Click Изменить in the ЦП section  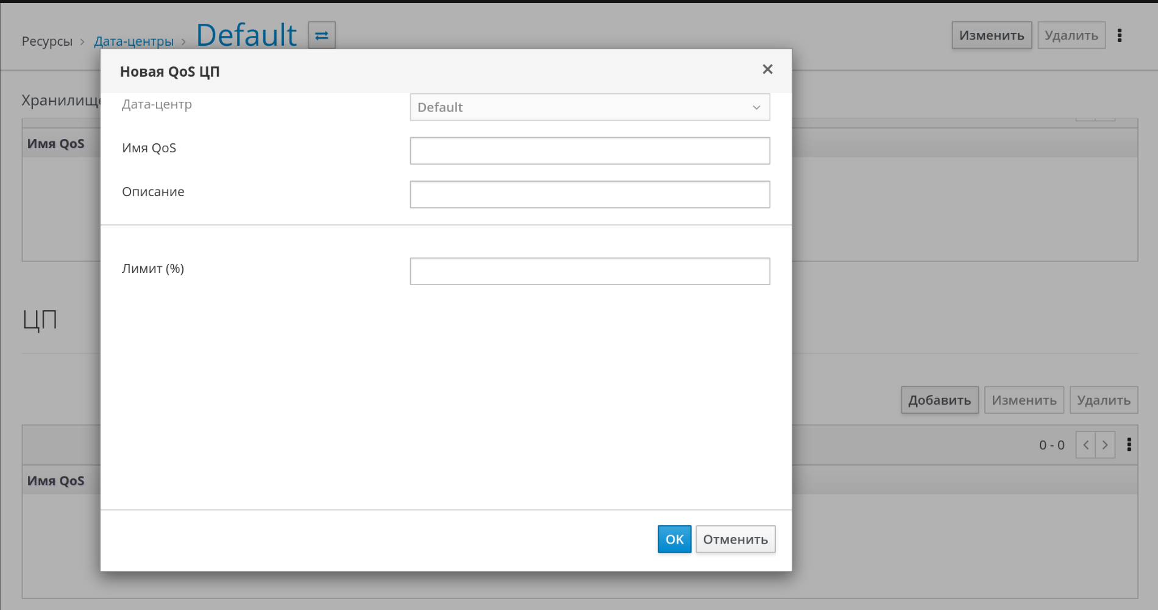[1023, 400]
